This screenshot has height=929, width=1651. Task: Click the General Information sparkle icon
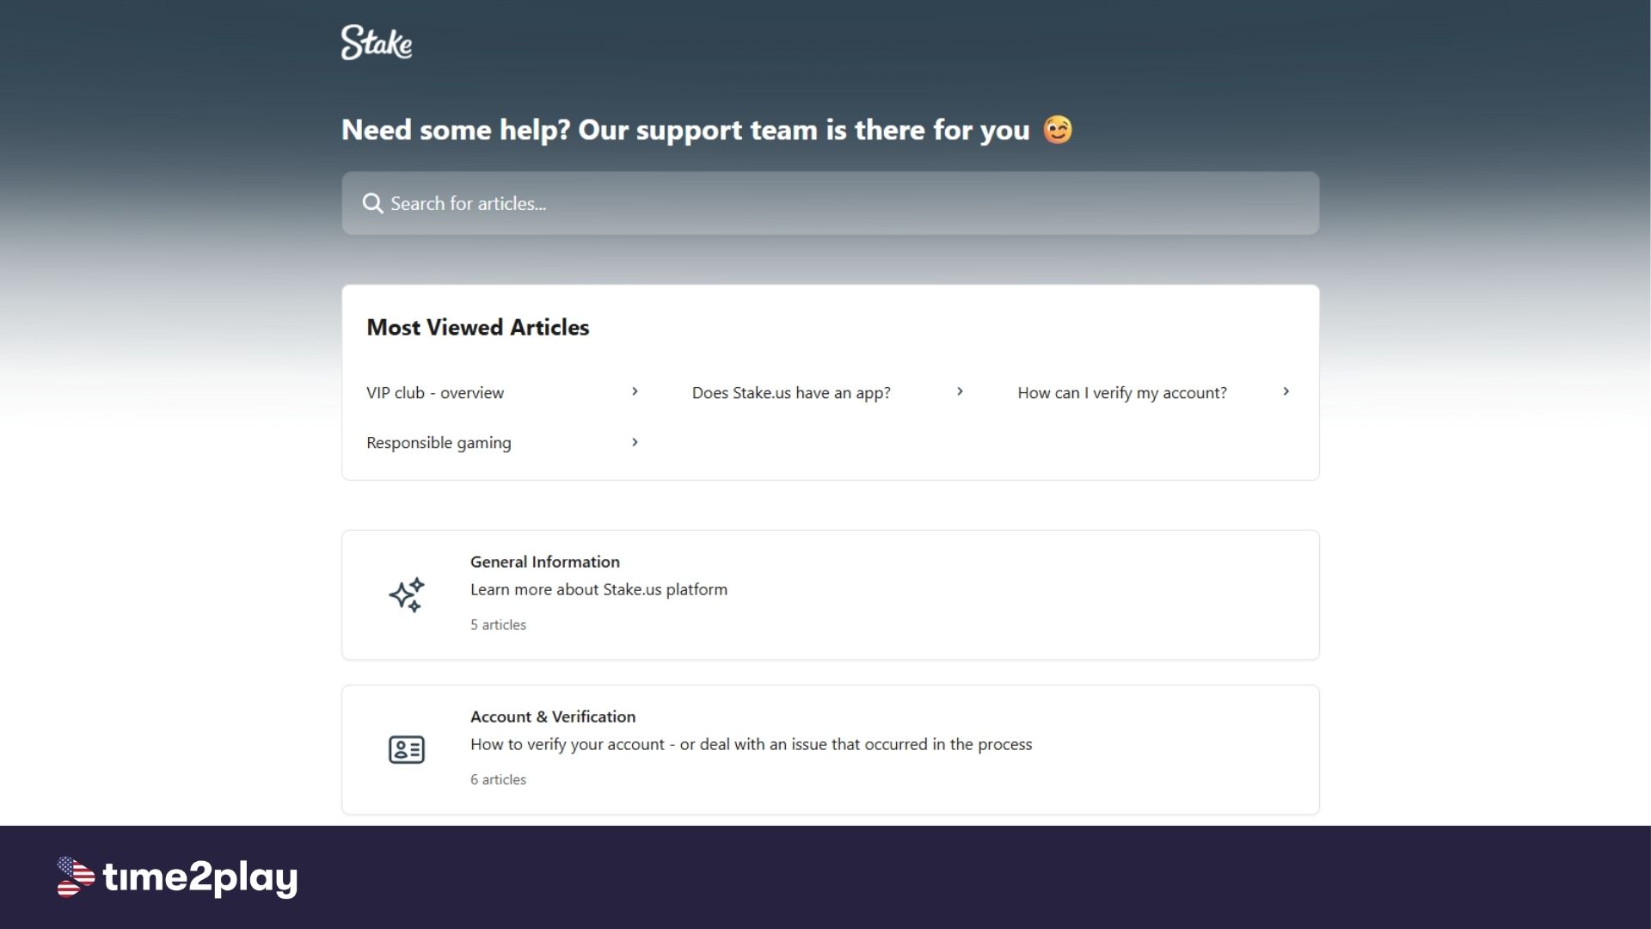(407, 594)
